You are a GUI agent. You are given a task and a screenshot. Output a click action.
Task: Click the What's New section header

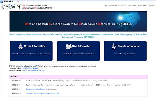pos(78,77)
